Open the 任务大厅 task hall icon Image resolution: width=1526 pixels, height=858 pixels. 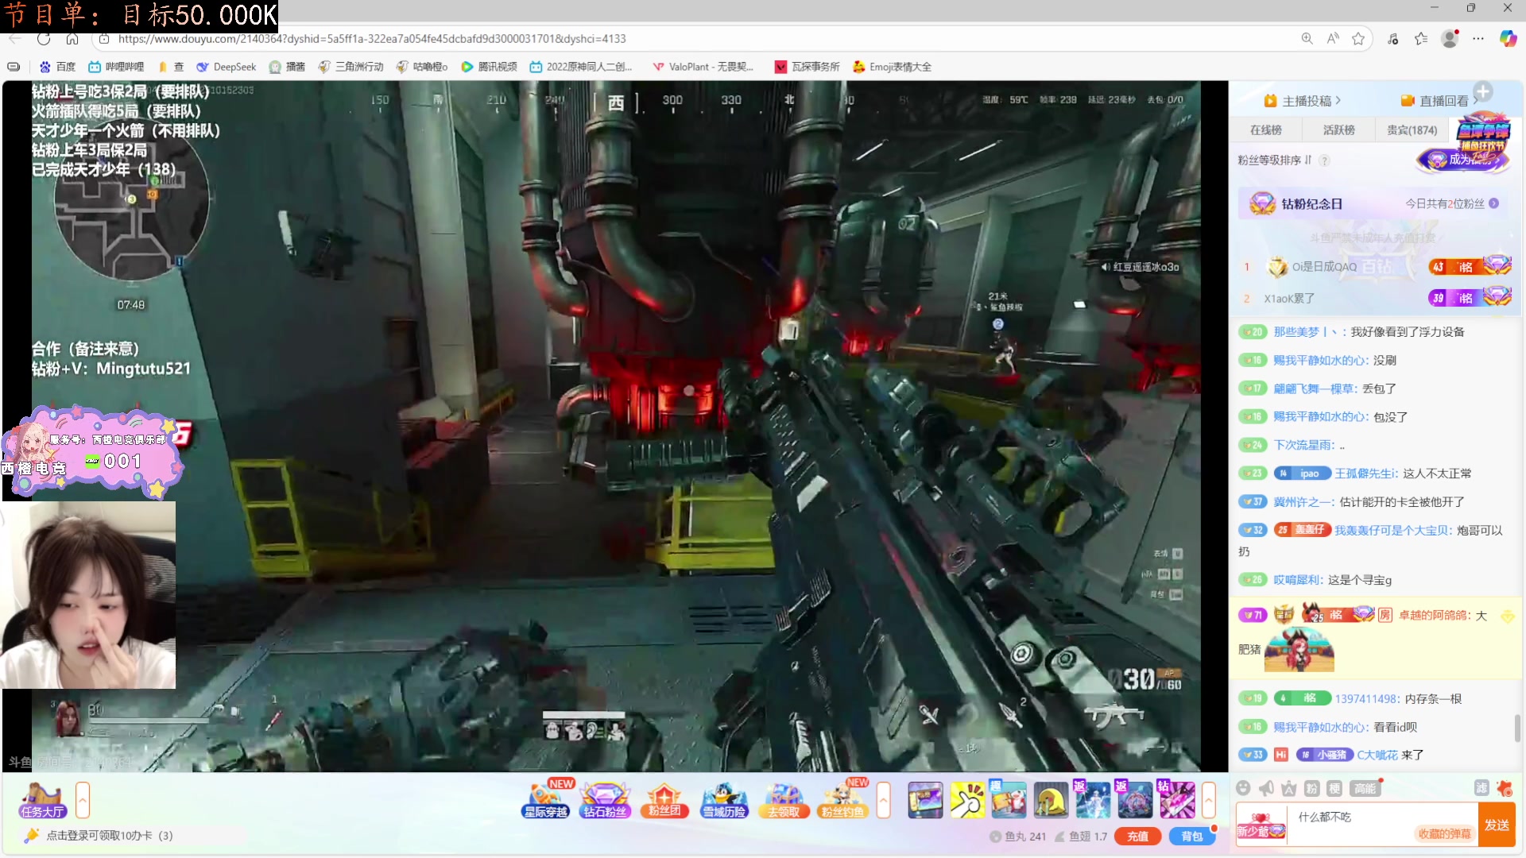(x=42, y=800)
